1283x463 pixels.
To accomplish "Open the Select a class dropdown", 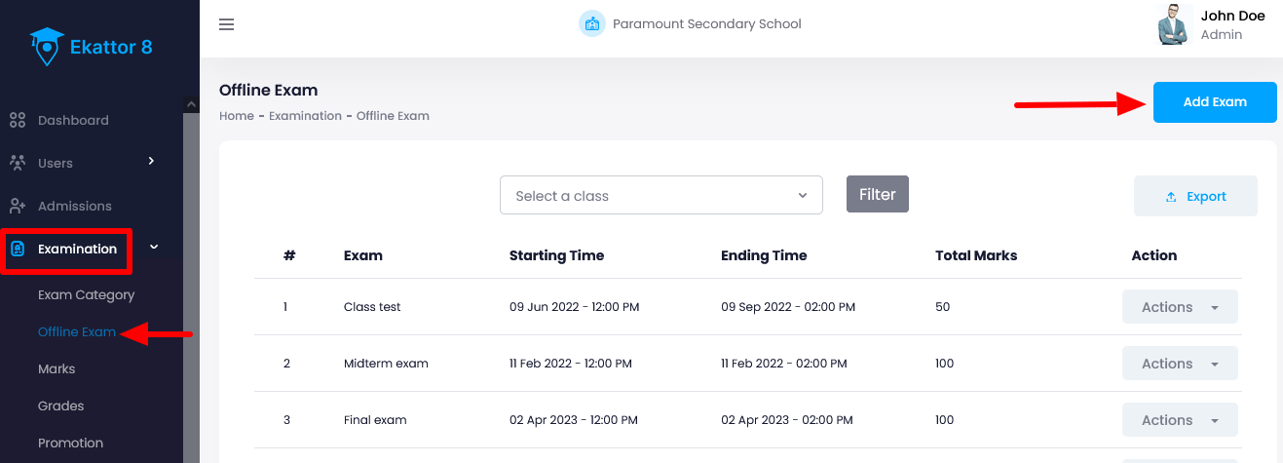I will tap(660, 195).
